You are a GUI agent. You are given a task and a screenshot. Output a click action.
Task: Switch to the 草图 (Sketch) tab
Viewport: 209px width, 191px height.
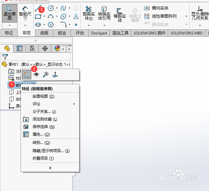26,33
